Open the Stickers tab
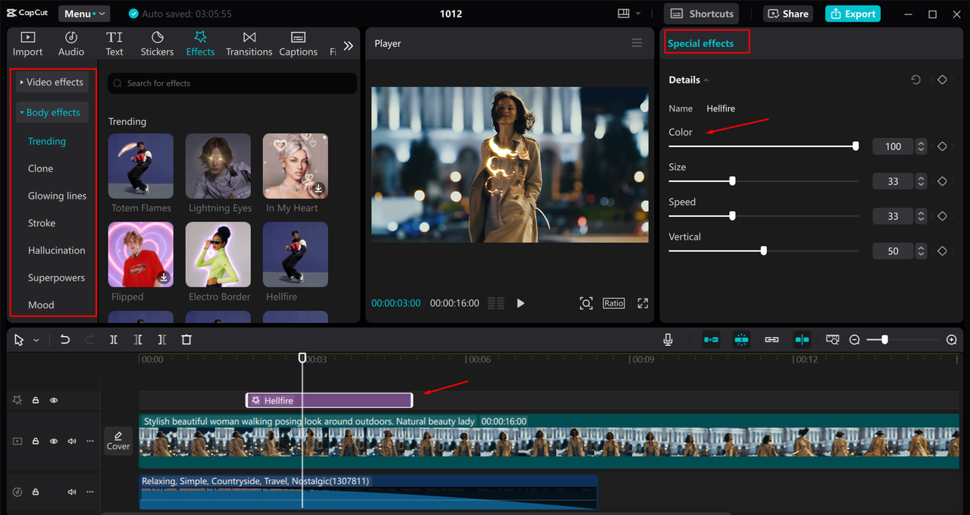This screenshot has width=970, height=515. [158, 44]
